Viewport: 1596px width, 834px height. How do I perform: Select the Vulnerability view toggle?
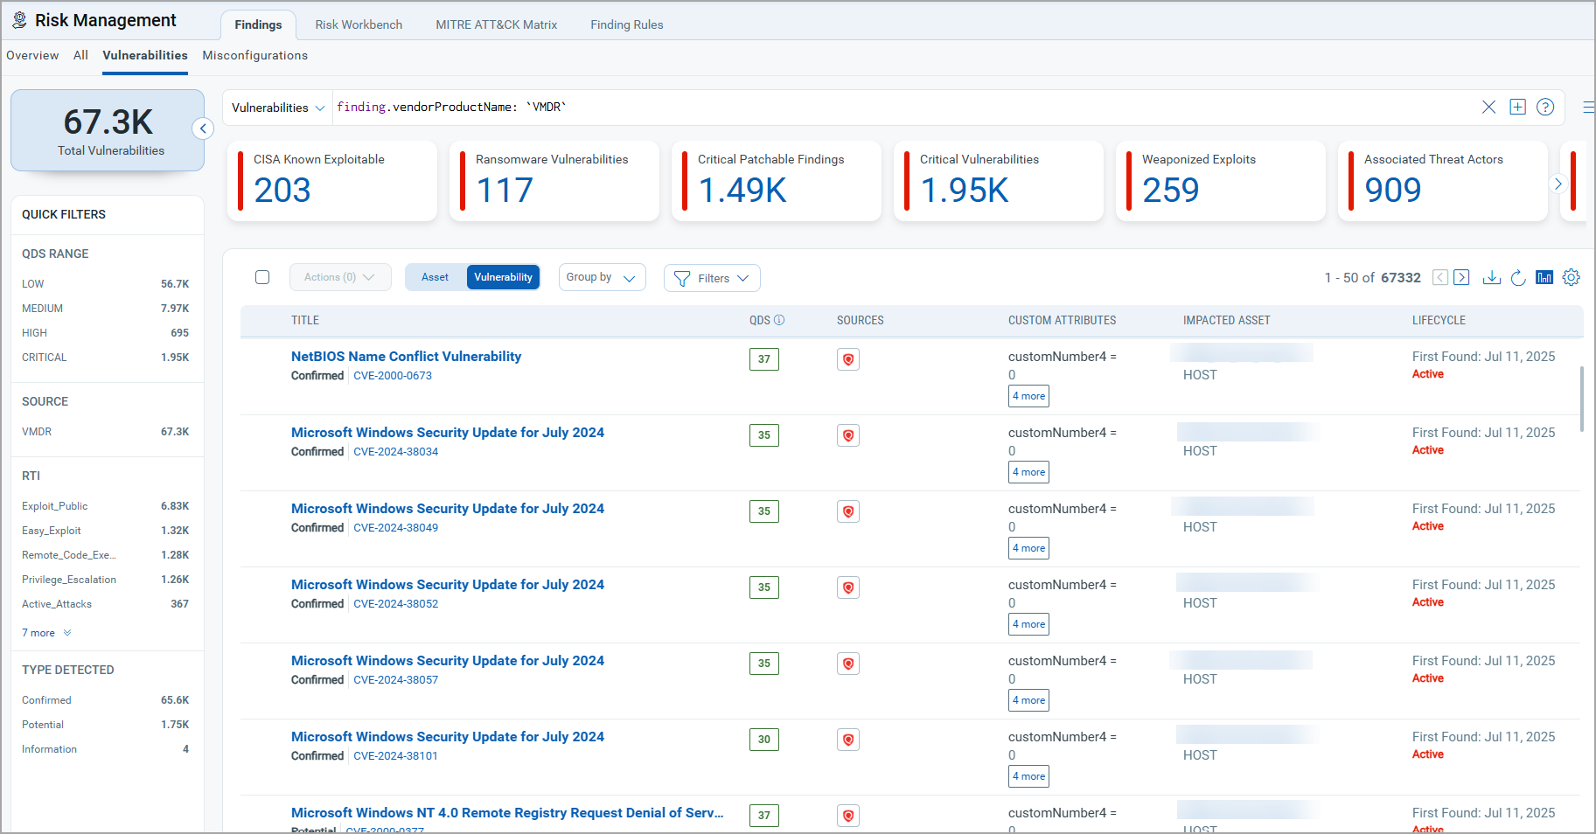click(x=503, y=277)
